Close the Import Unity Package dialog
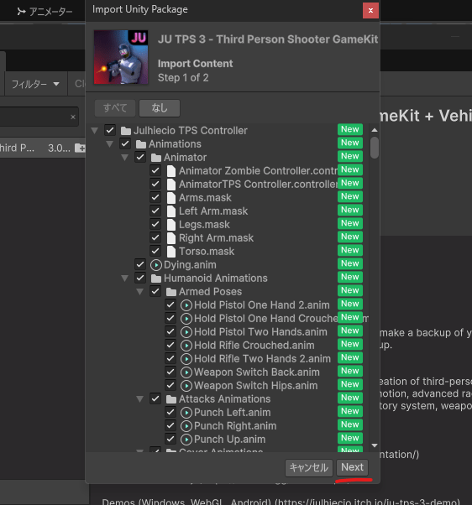Viewport: 472px width, 505px height. [x=370, y=10]
